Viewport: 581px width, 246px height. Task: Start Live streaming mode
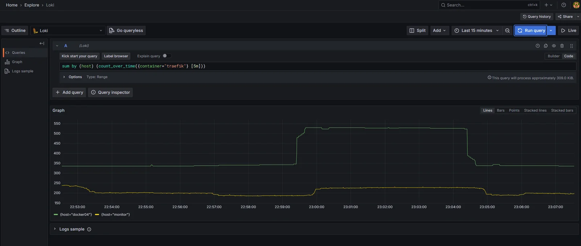coord(569,30)
